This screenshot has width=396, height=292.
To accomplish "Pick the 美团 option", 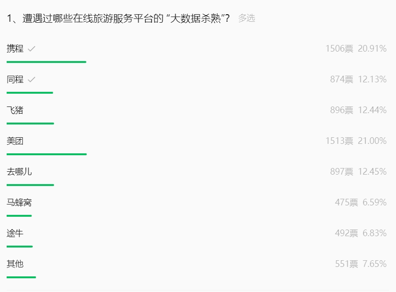I will click(x=15, y=141).
